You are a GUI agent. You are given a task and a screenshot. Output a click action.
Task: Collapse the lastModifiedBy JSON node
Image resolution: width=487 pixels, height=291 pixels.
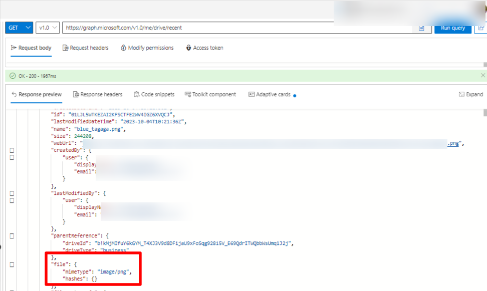click(x=12, y=193)
